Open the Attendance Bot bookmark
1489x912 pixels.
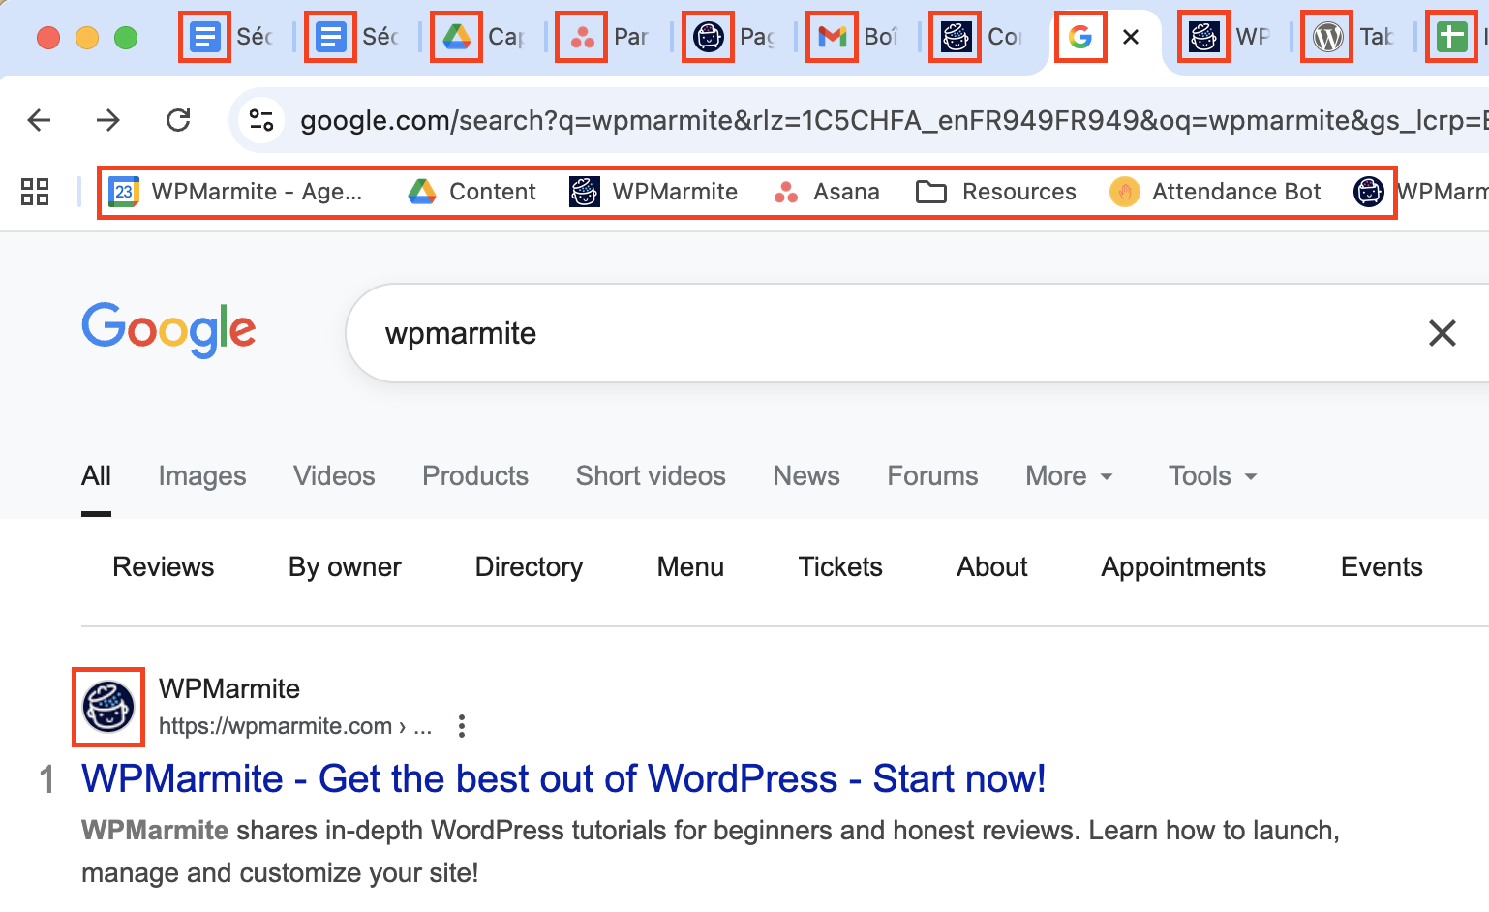point(1216,192)
